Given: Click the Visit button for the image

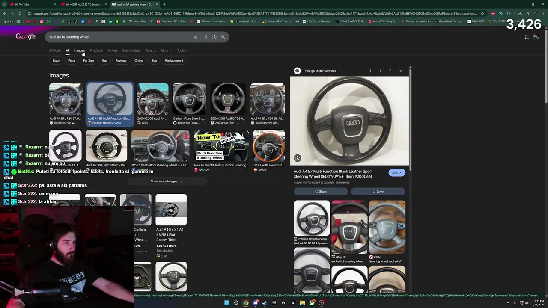Looking at the screenshot, I should coord(396,172).
